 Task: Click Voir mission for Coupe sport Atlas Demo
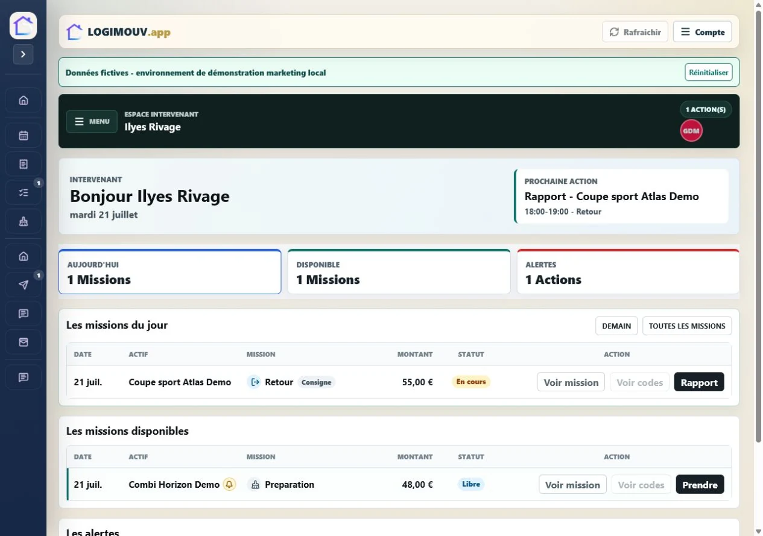coord(571,382)
